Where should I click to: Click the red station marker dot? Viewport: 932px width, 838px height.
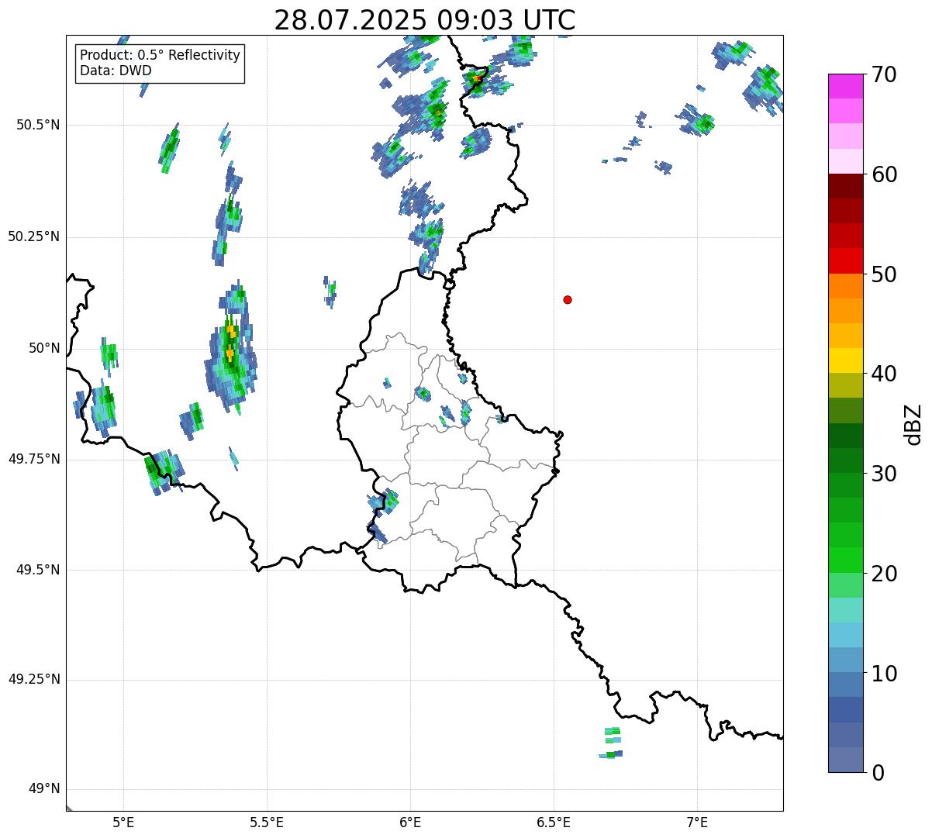(568, 299)
